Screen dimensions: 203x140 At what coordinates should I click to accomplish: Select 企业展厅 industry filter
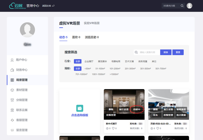coord(89,61)
